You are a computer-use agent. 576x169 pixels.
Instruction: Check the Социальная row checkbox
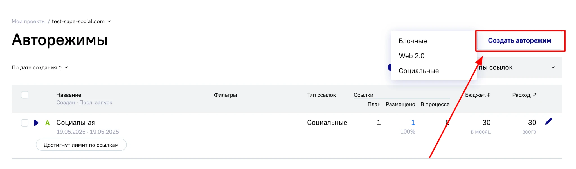coord(25,123)
